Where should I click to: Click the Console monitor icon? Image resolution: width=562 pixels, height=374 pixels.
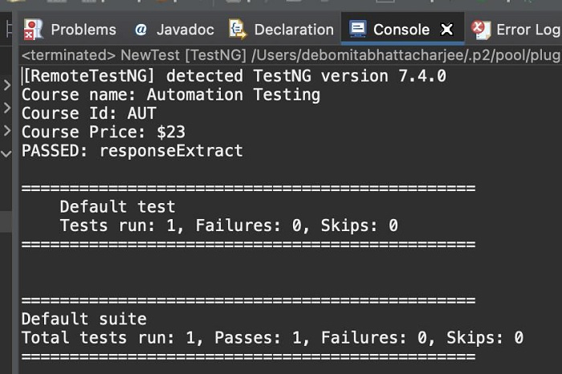click(357, 30)
